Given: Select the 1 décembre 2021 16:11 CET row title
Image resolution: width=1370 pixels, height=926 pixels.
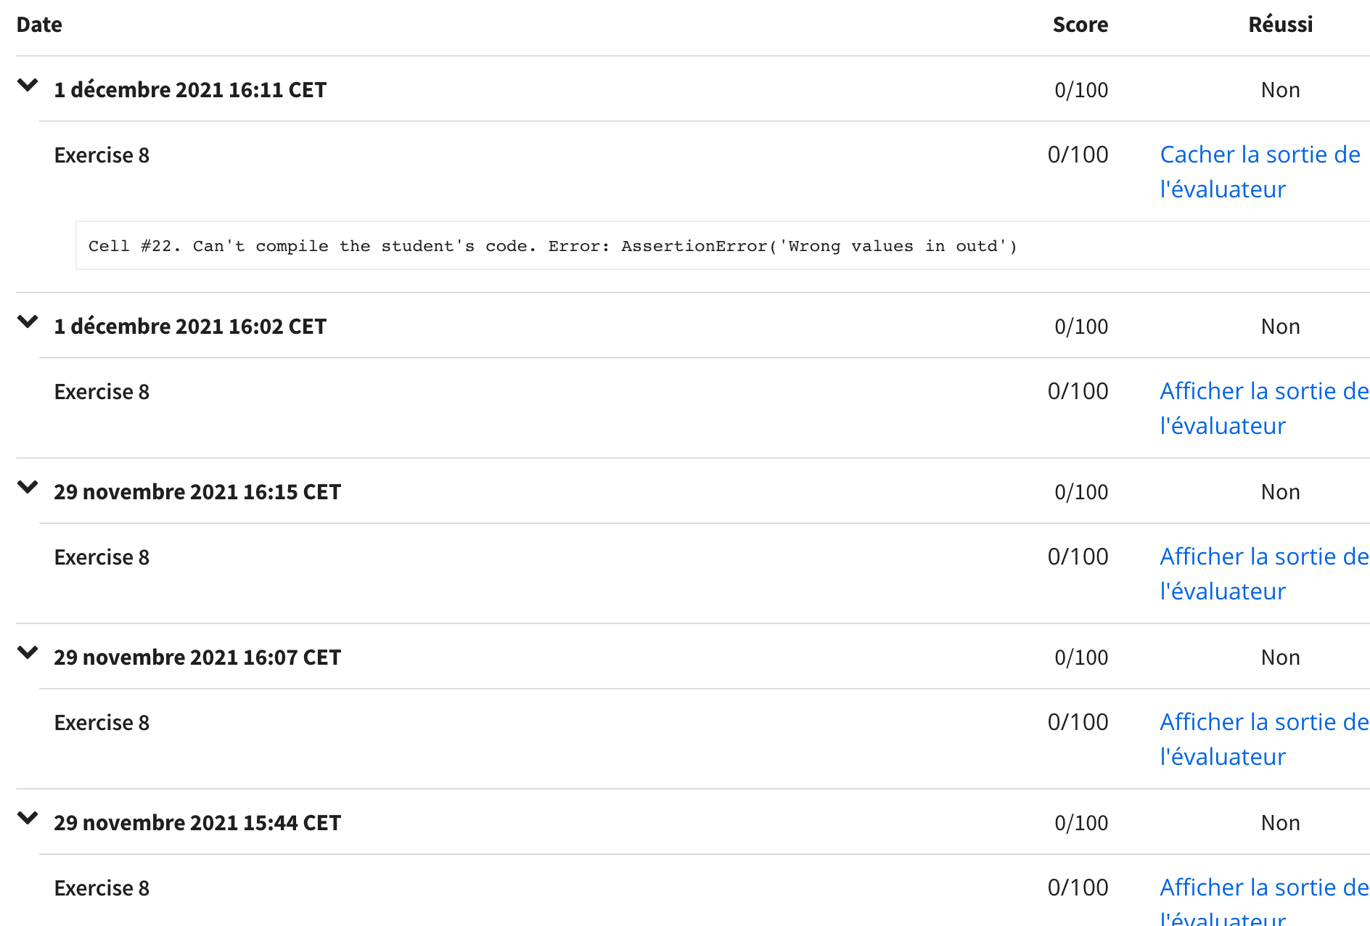Looking at the screenshot, I should (190, 90).
